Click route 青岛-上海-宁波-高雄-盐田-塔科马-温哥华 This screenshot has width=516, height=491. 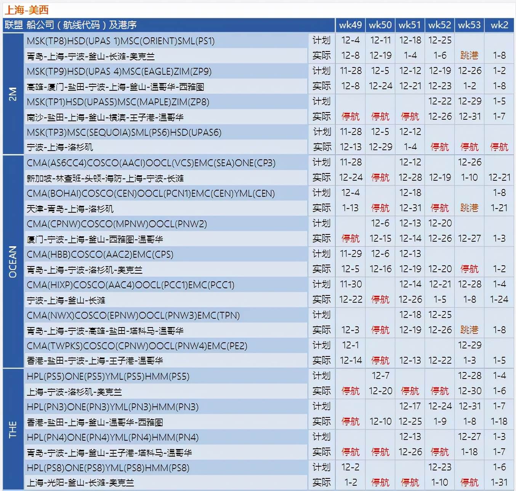tap(105, 331)
